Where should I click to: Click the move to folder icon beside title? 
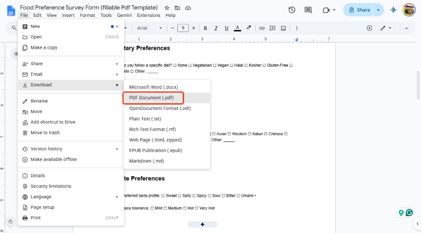(x=177, y=8)
